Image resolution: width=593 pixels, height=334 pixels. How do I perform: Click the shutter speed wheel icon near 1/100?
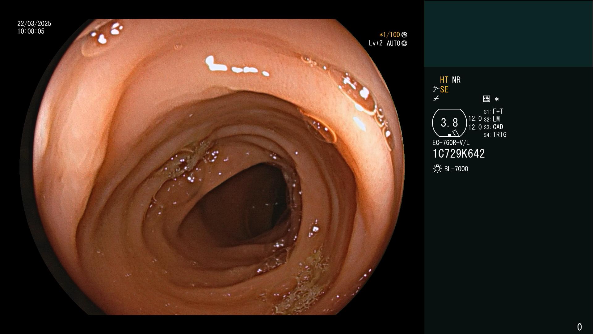(404, 35)
